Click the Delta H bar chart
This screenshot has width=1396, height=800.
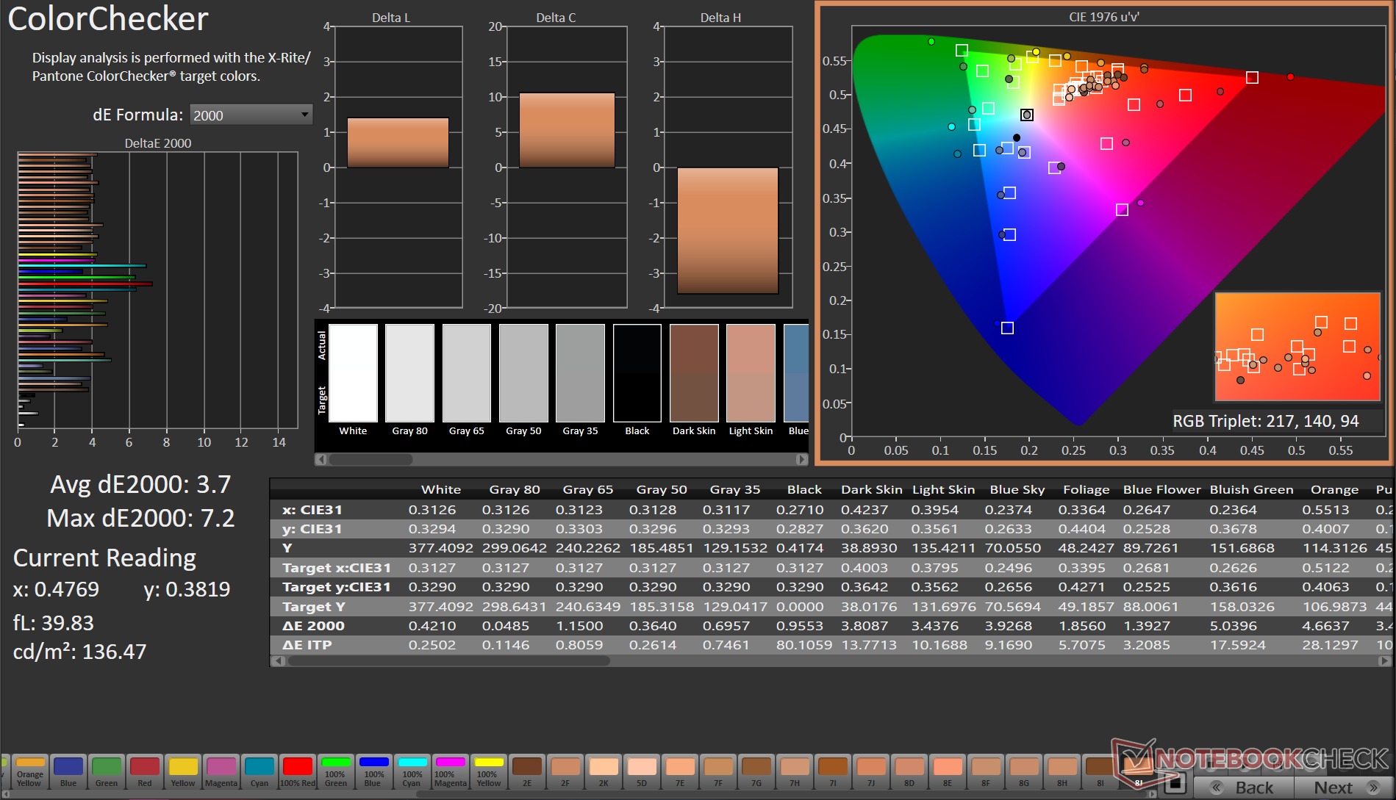(728, 167)
